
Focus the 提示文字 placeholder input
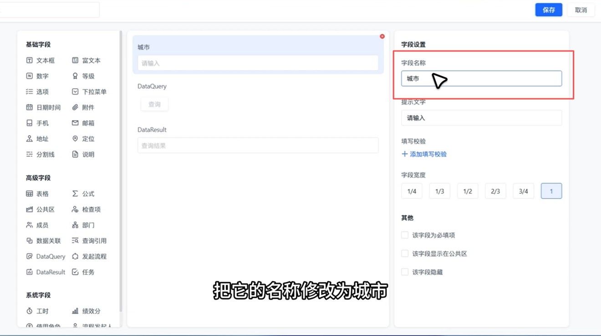click(x=481, y=118)
